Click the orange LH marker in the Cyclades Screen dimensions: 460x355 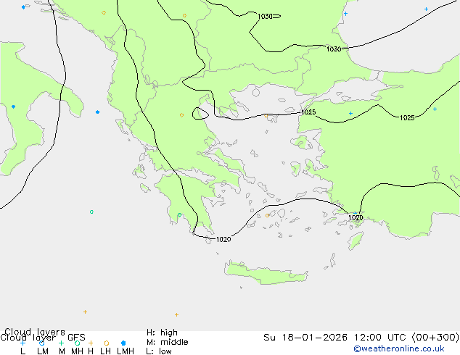click(x=267, y=215)
